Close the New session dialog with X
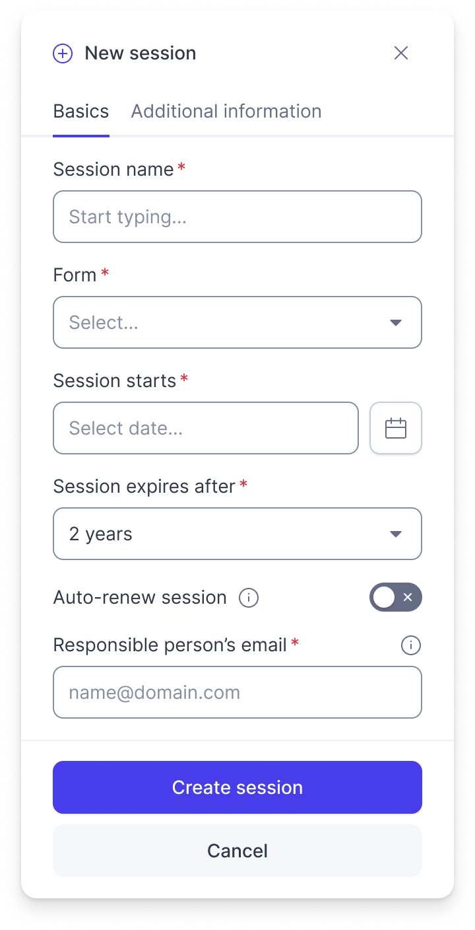Image resolution: width=475 pixels, height=930 pixels. 401,53
